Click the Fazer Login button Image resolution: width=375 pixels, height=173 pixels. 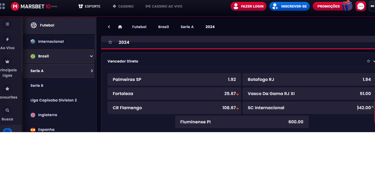(x=248, y=6)
